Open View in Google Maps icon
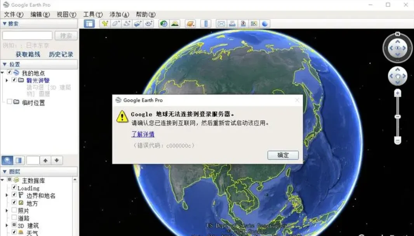This screenshot has height=236, width=414. (254, 24)
